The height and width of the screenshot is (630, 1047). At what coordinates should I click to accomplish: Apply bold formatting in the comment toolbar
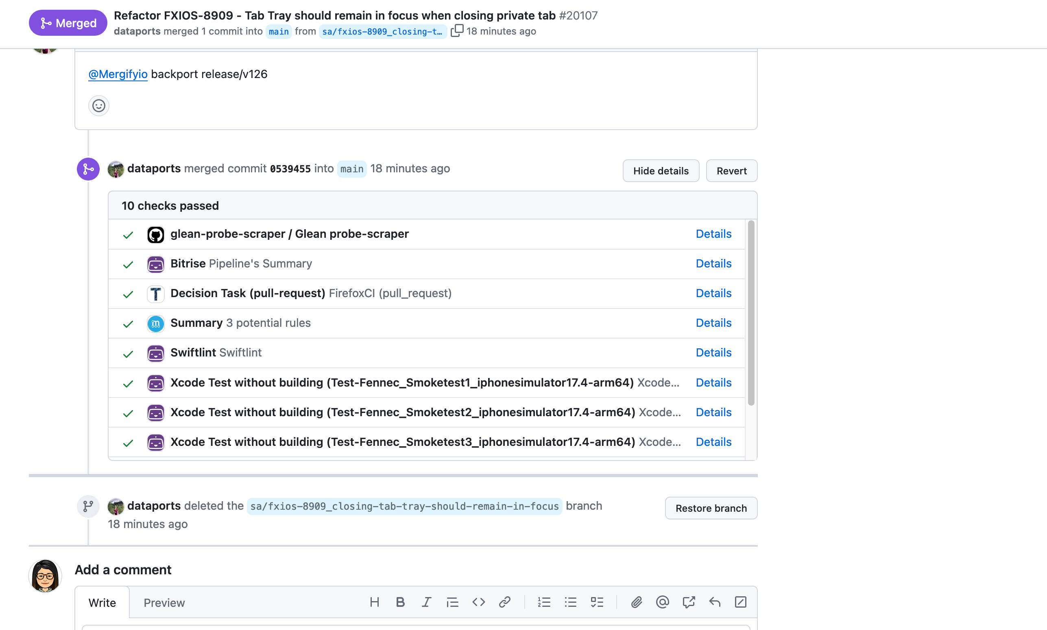(x=400, y=602)
